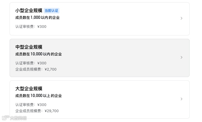Expand the large enterprise (大型企业规模) chevron arrow
The height and width of the screenshot is (122, 202).
coord(181,99)
